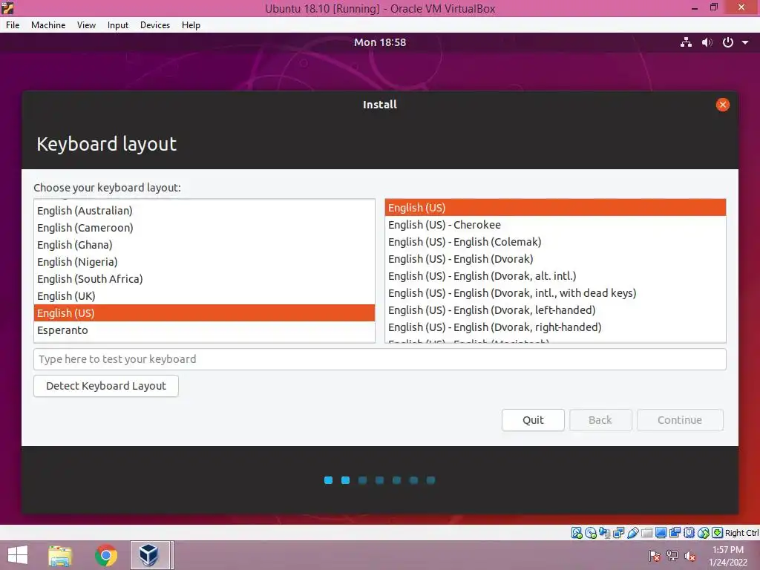Image resolution: width=760 pixels, height=570 pixels.
Task: Expand the Ubuntu system menu arrow in top bar
Action: click(x=745, y=42)
